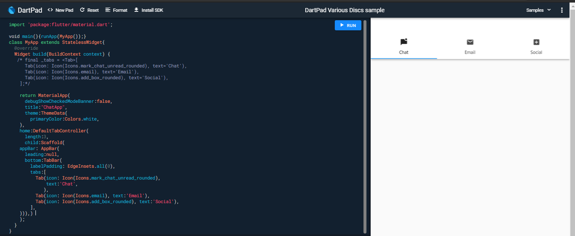Click the add box icon in preview
This screenshot has height=236, width=575.
[536, 42]
